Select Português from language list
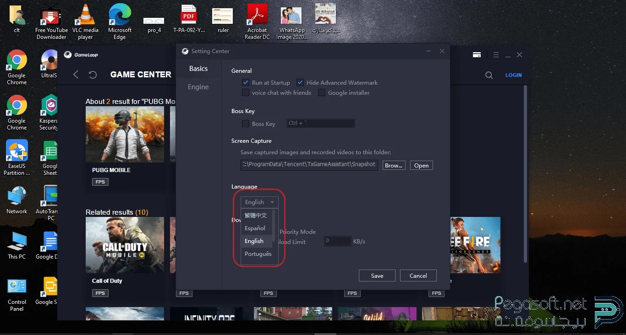 coord(258,254)
